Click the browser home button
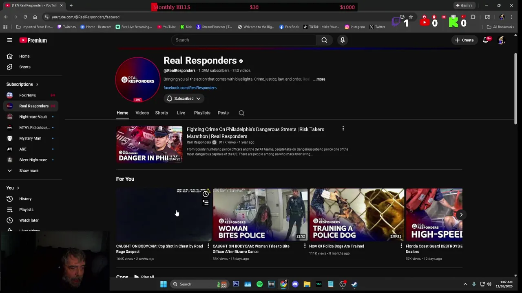Image resolution: width=522 pixels, height=293 pixels. (x=35, y=17)
